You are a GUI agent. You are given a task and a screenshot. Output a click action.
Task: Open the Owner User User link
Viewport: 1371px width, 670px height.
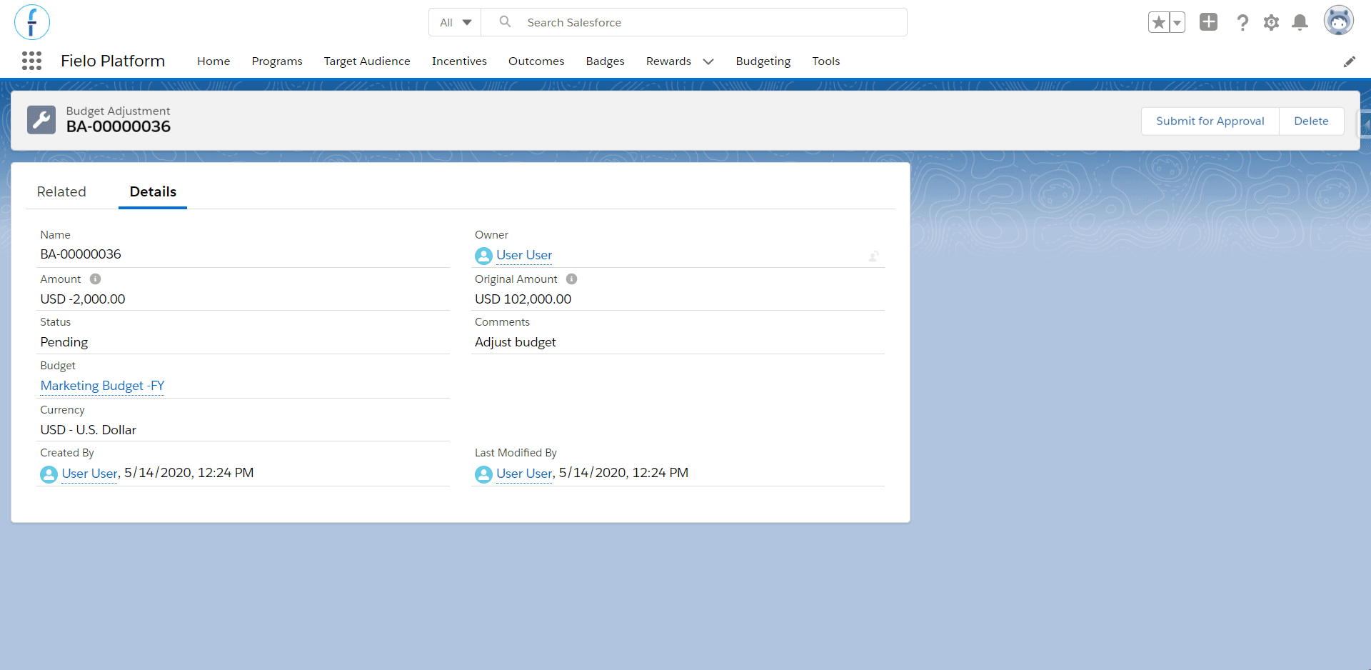pos(524,255)
